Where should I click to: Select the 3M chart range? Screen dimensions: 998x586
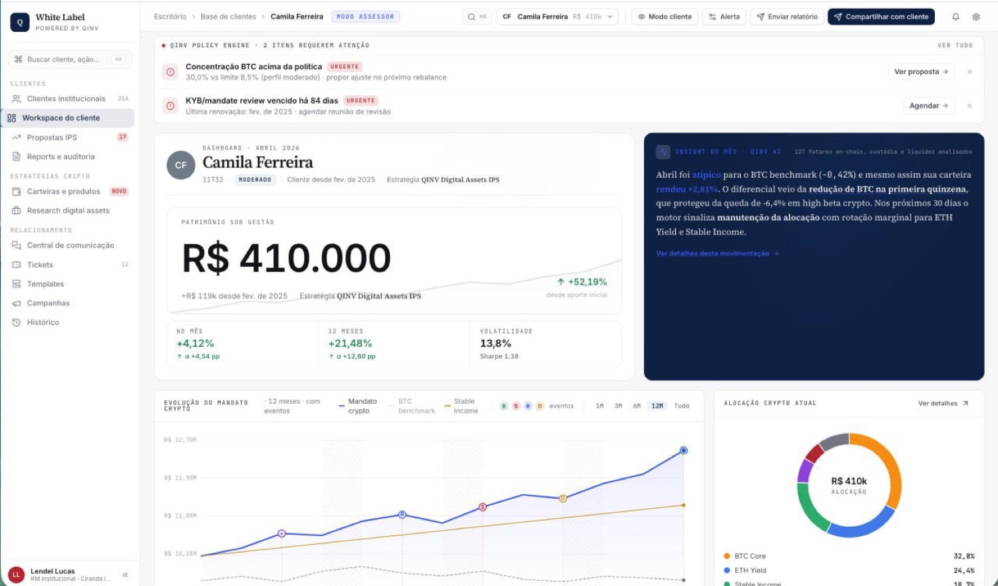coord(618,406)
